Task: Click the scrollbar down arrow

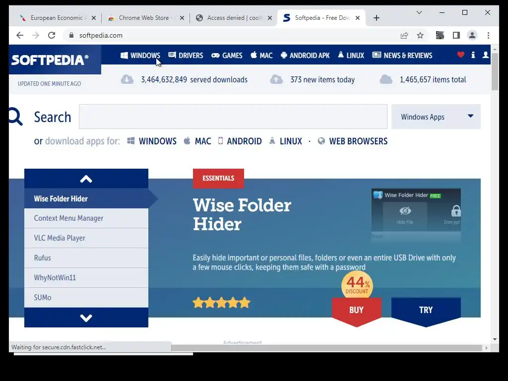Action: tap(495, 339)
